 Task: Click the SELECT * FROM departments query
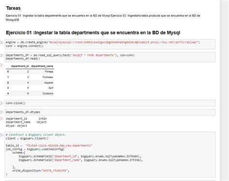93,55
